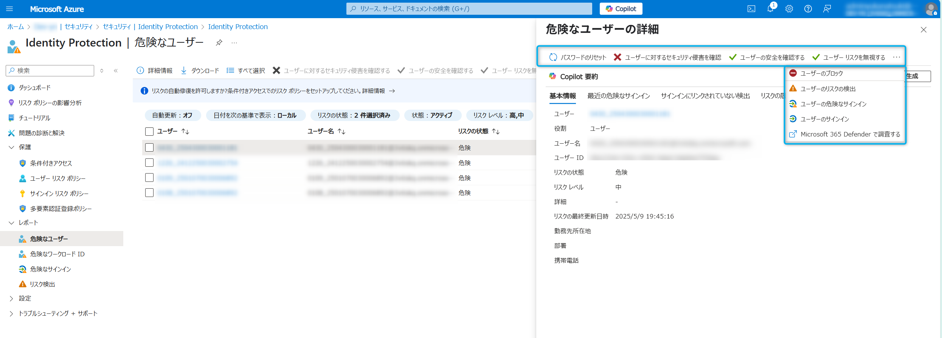The height and width of the screenshot is (338, 942).
Task: Open the feedback icon in header
Action: (827, 9)
